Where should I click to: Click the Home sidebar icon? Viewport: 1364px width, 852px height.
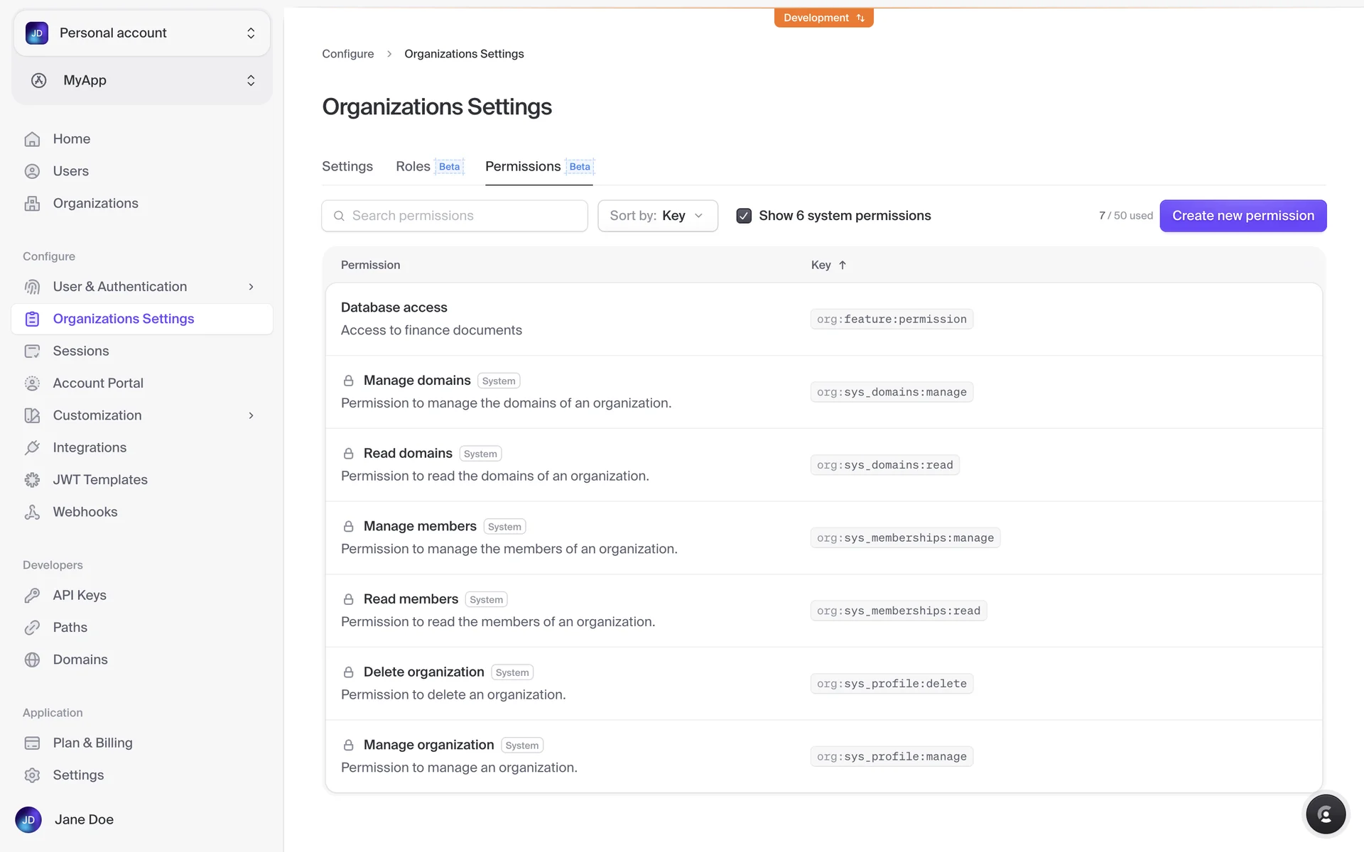(x=32, y=139)
